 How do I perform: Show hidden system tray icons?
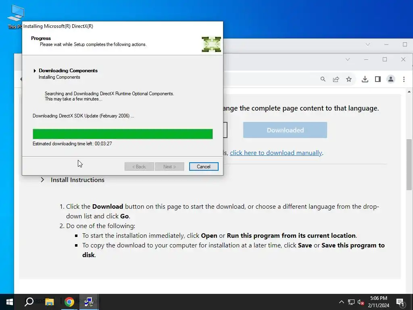341,302
